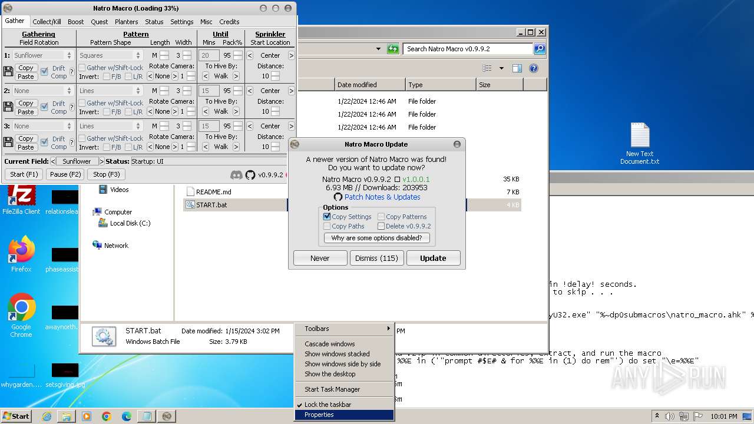
Task: Open the Firefox desktop shortcut
Action: pos(21,254)
